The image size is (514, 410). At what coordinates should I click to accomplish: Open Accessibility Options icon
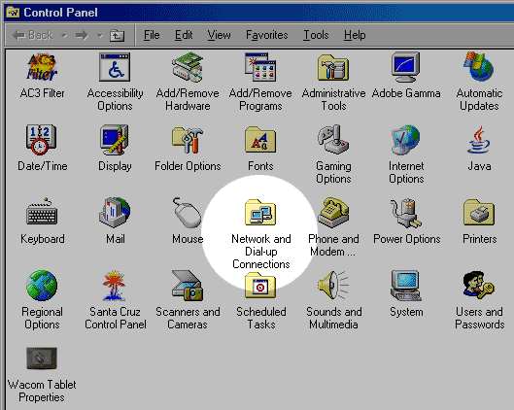coord(115,67)
